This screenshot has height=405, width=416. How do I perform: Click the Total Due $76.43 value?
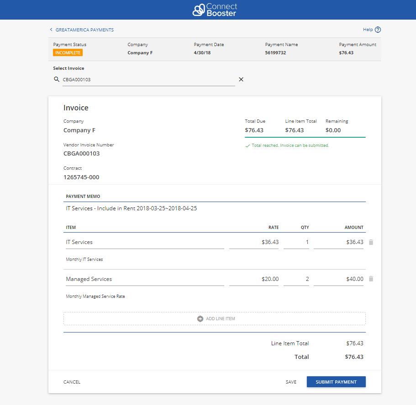coord(254,130)
